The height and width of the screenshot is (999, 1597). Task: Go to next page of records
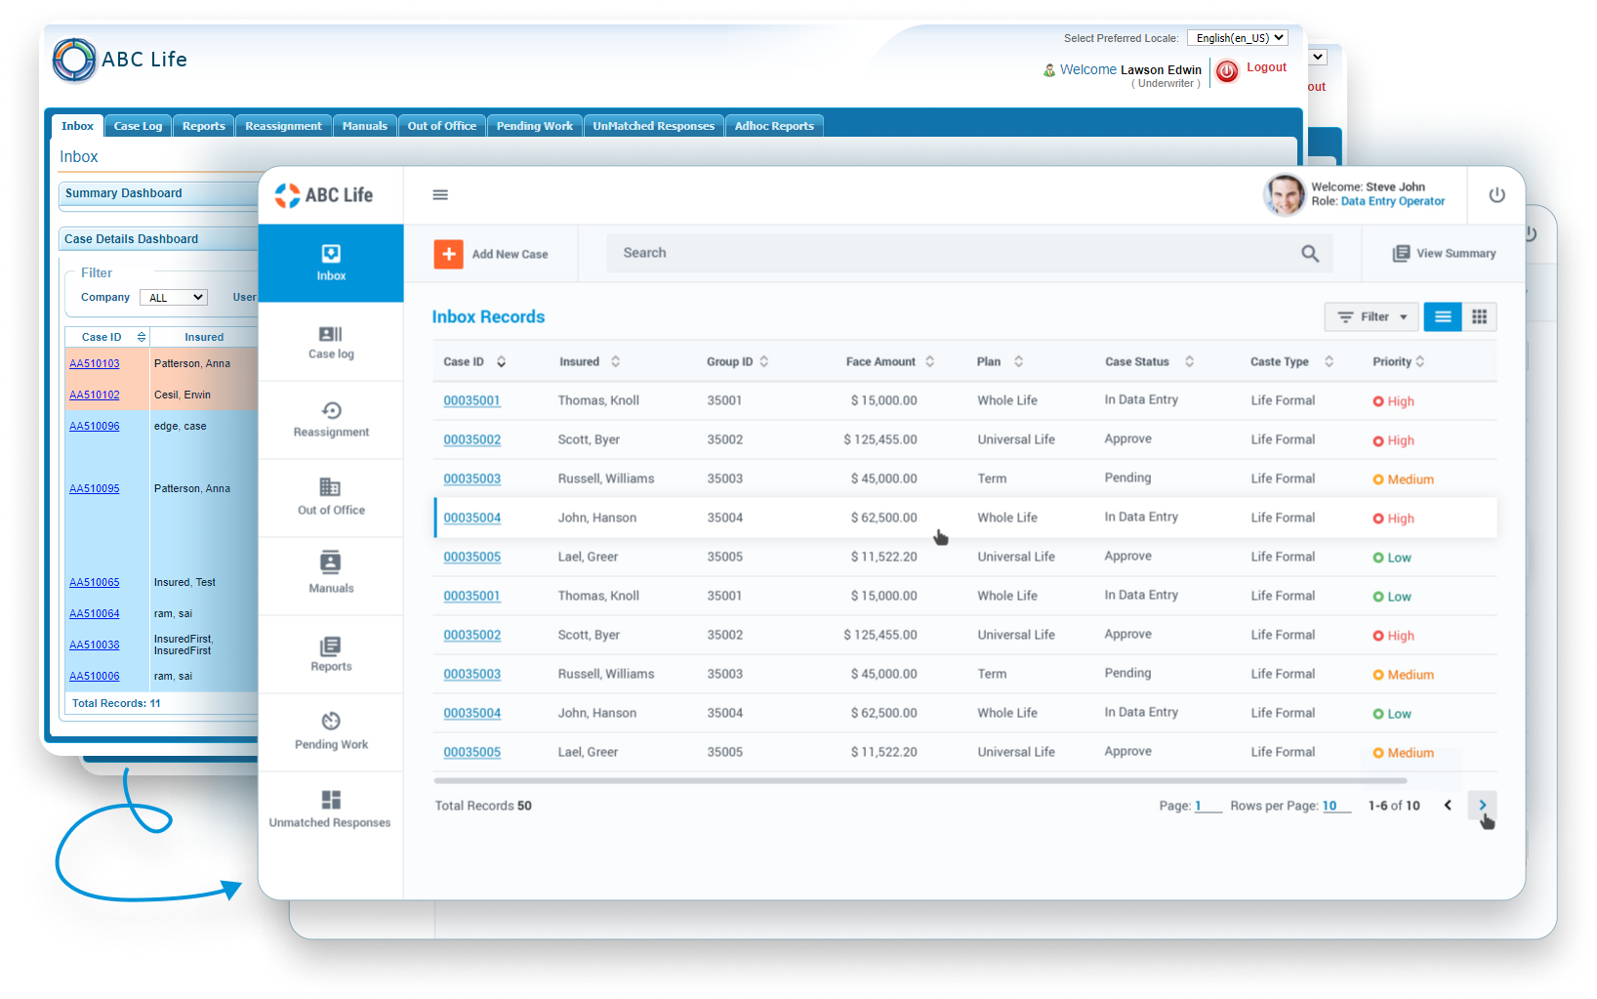(1482, 806)
